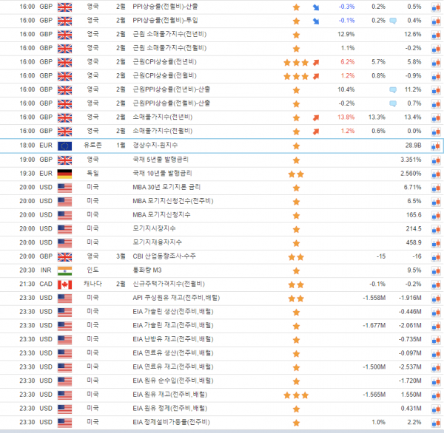Click three-star importance in 근원CPI상승률(전년비) row
The image size is (444, 433).
(296, 62)
